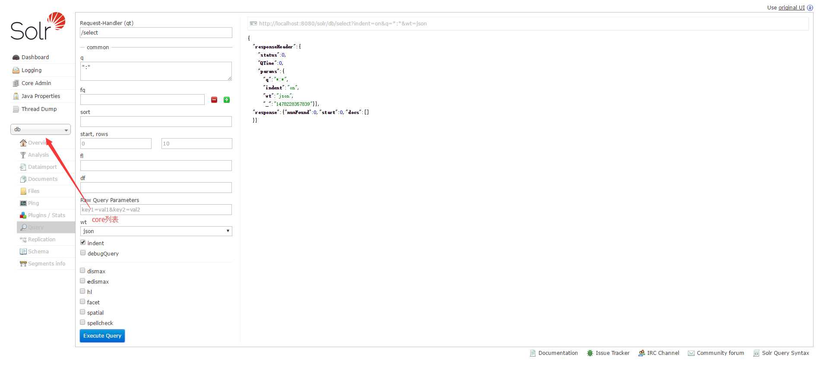Open the Solr Query Syntax link
Screen dimensions: 823x392
coord(785,353)
